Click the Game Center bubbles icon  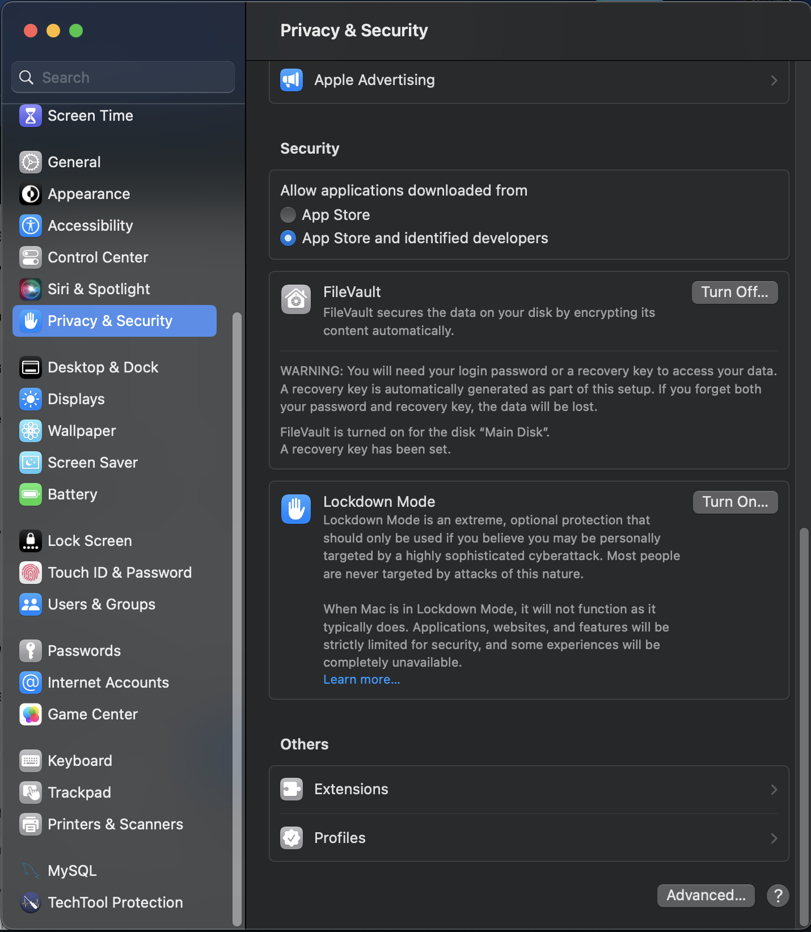tap(31, 714)
